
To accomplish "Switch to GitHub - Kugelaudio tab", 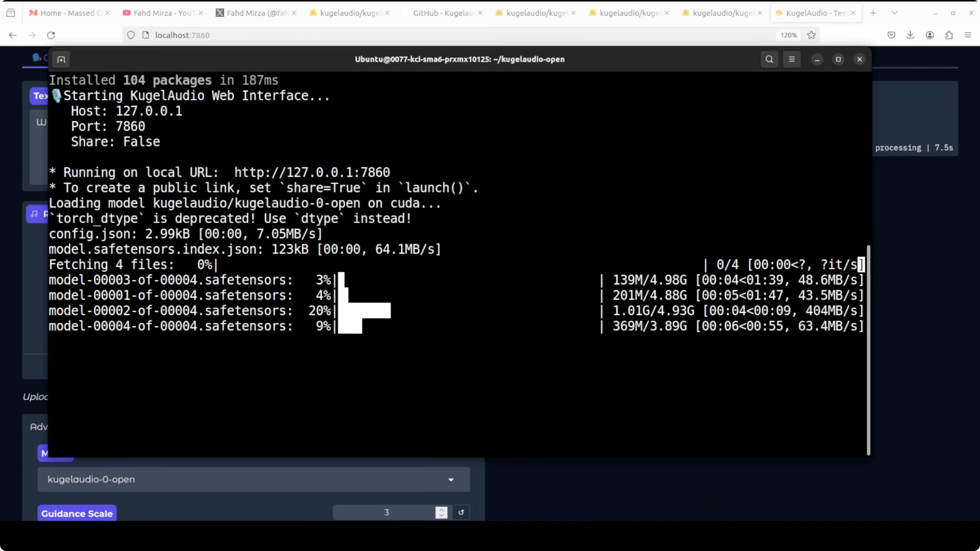I will 443,13.
